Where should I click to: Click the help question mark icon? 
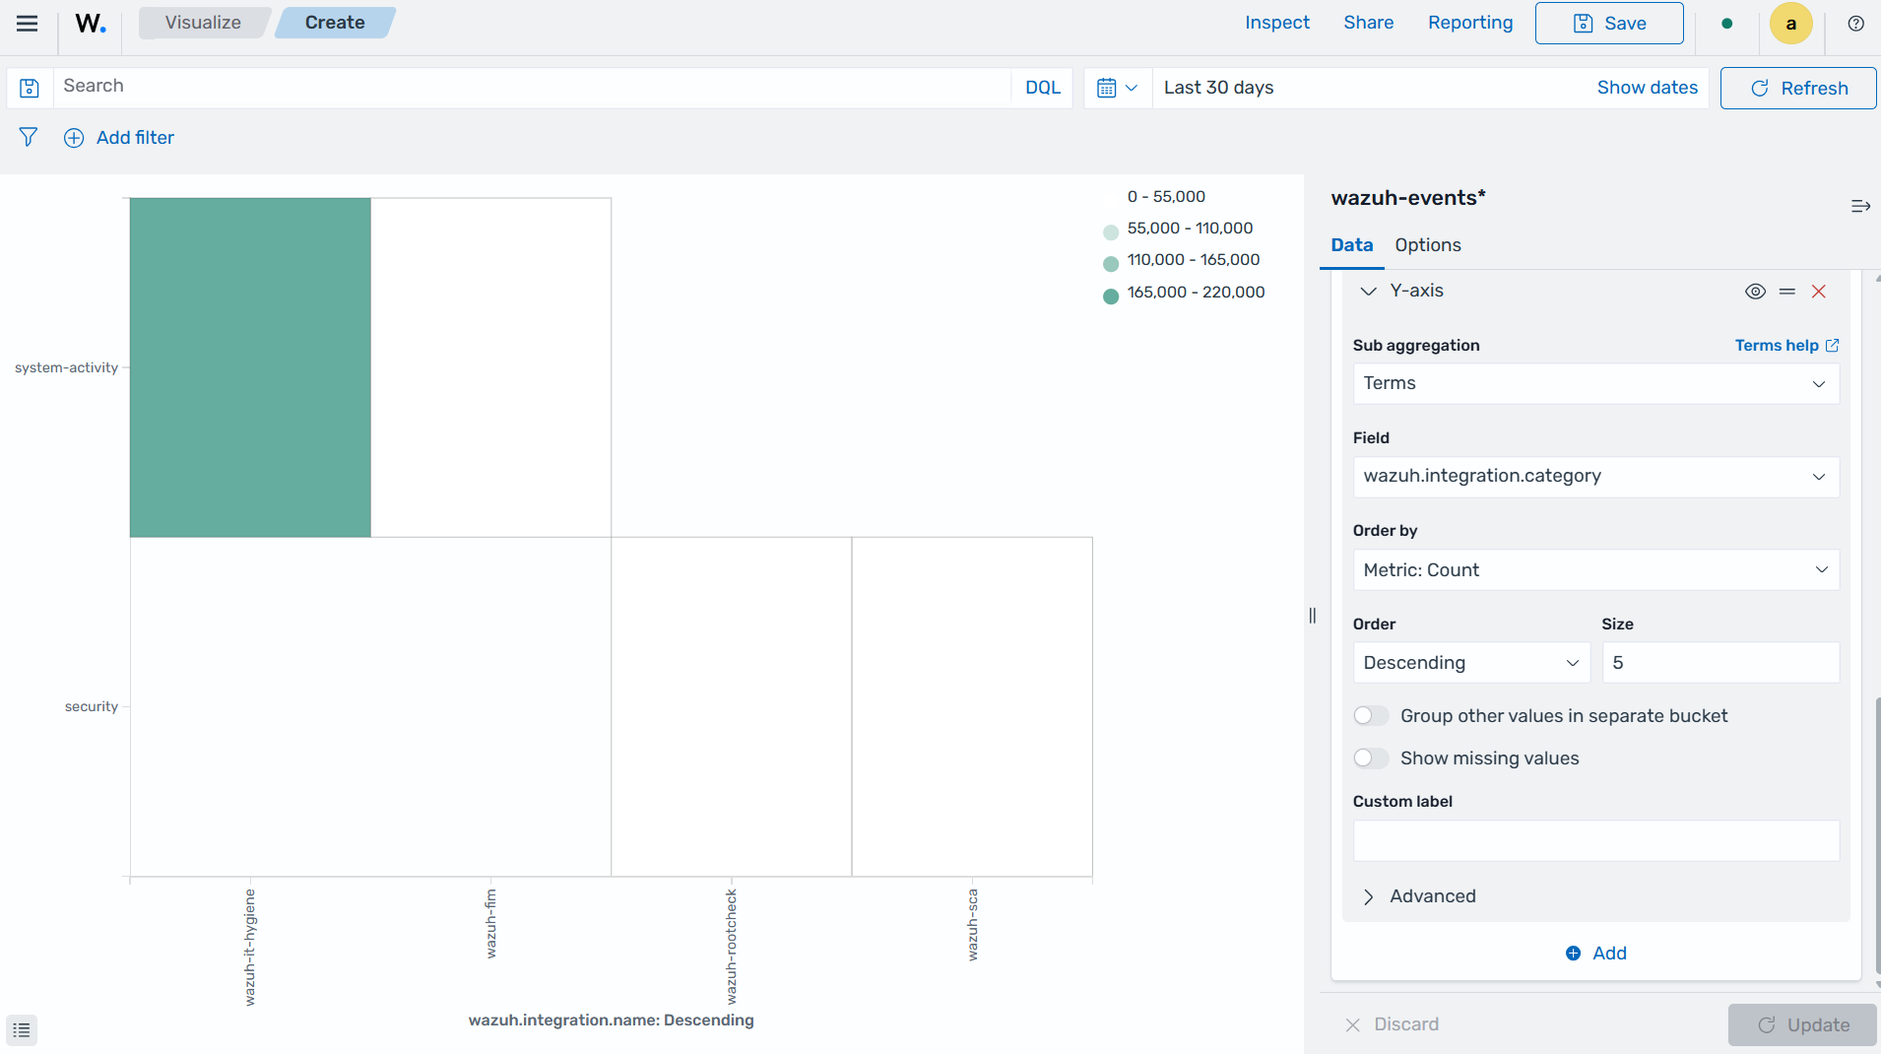1855,24
